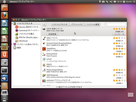Click the mtPaint app icon

coord(44,81)
